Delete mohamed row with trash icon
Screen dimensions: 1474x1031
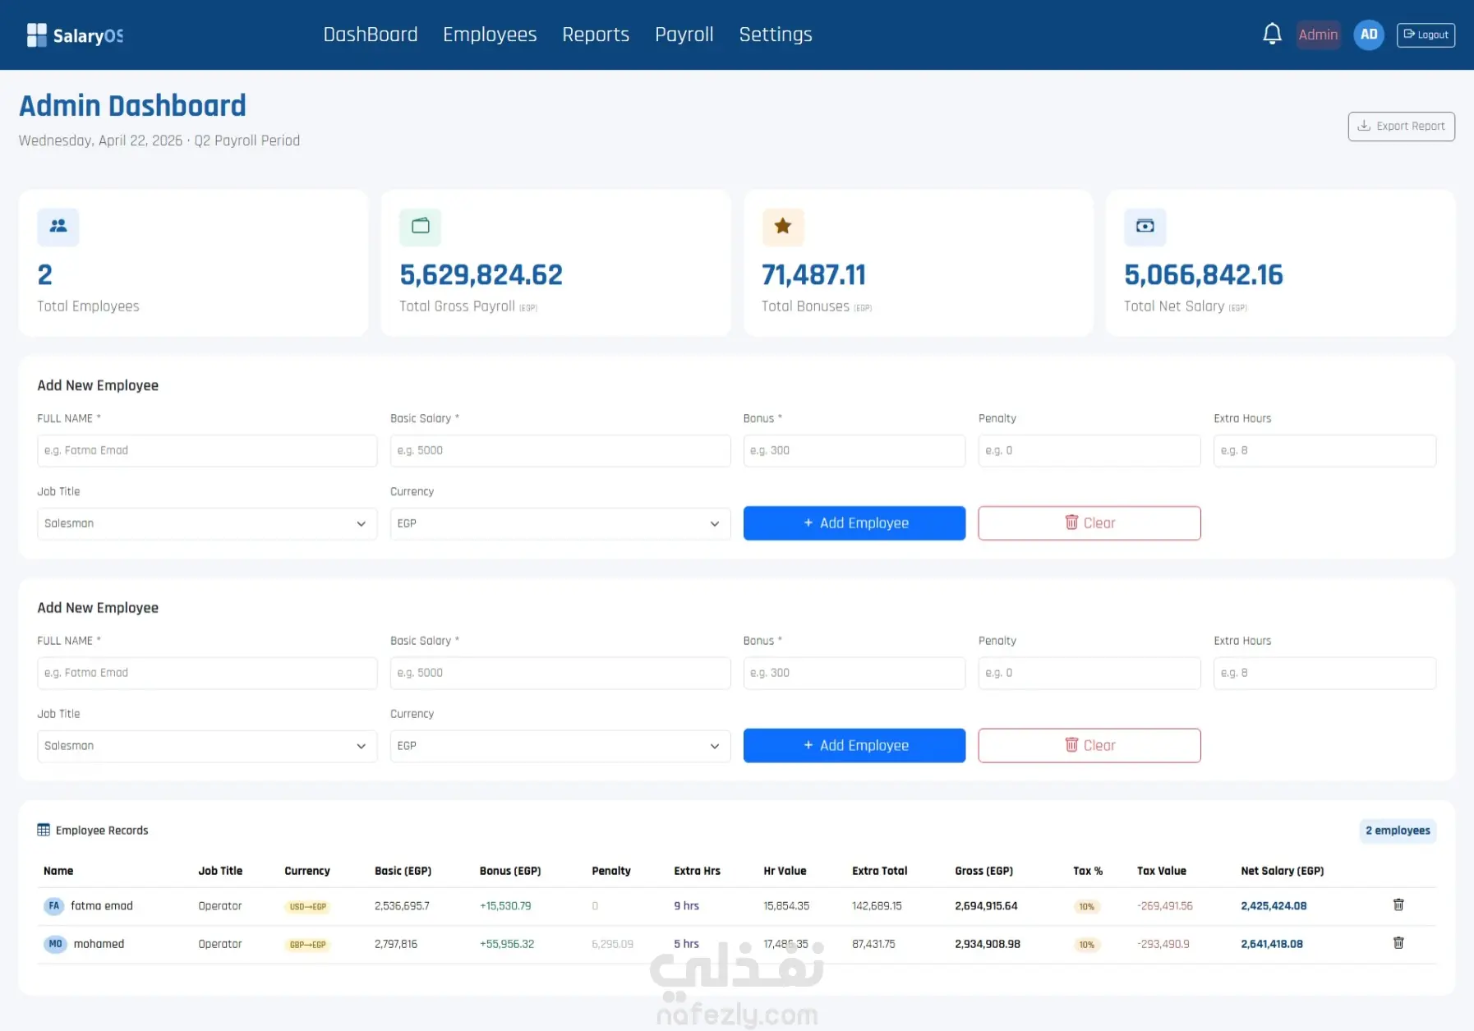[x=1398, y=942]
